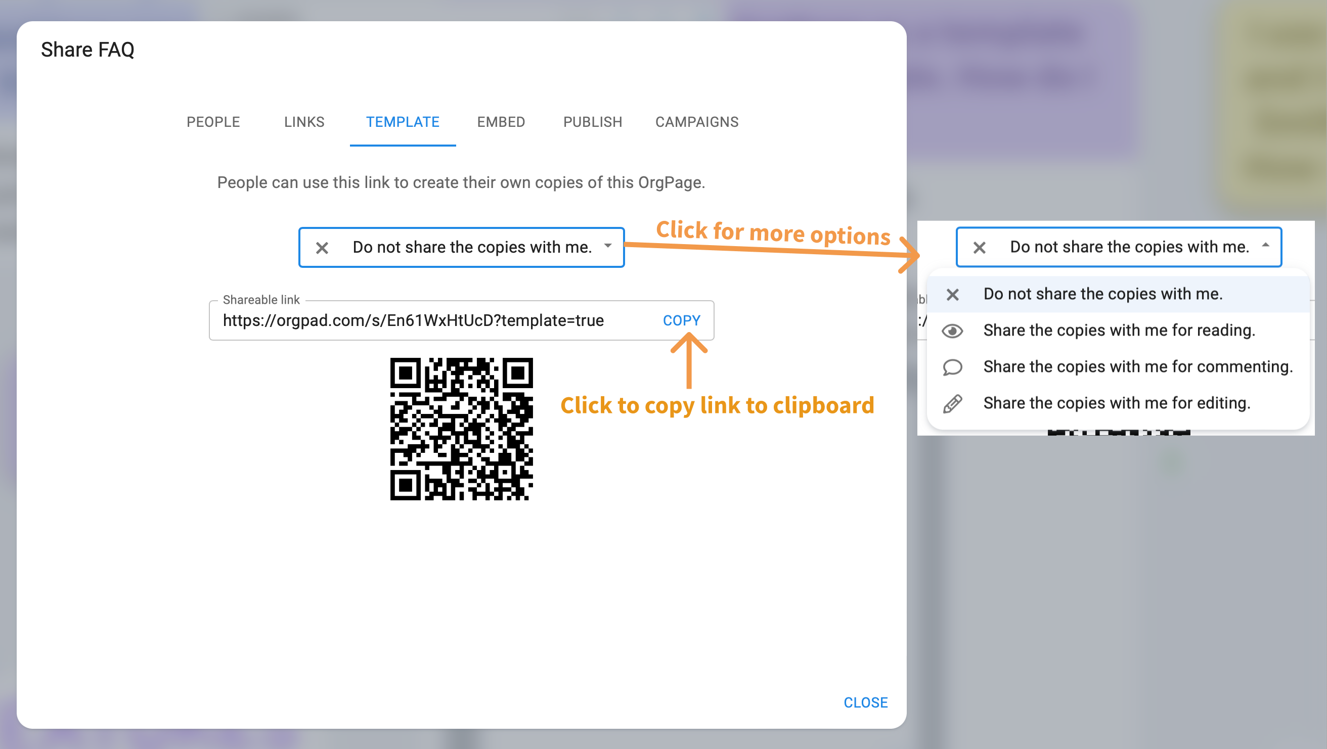Select 'Share the copies with me for reading'

(x=1119, y=331)
